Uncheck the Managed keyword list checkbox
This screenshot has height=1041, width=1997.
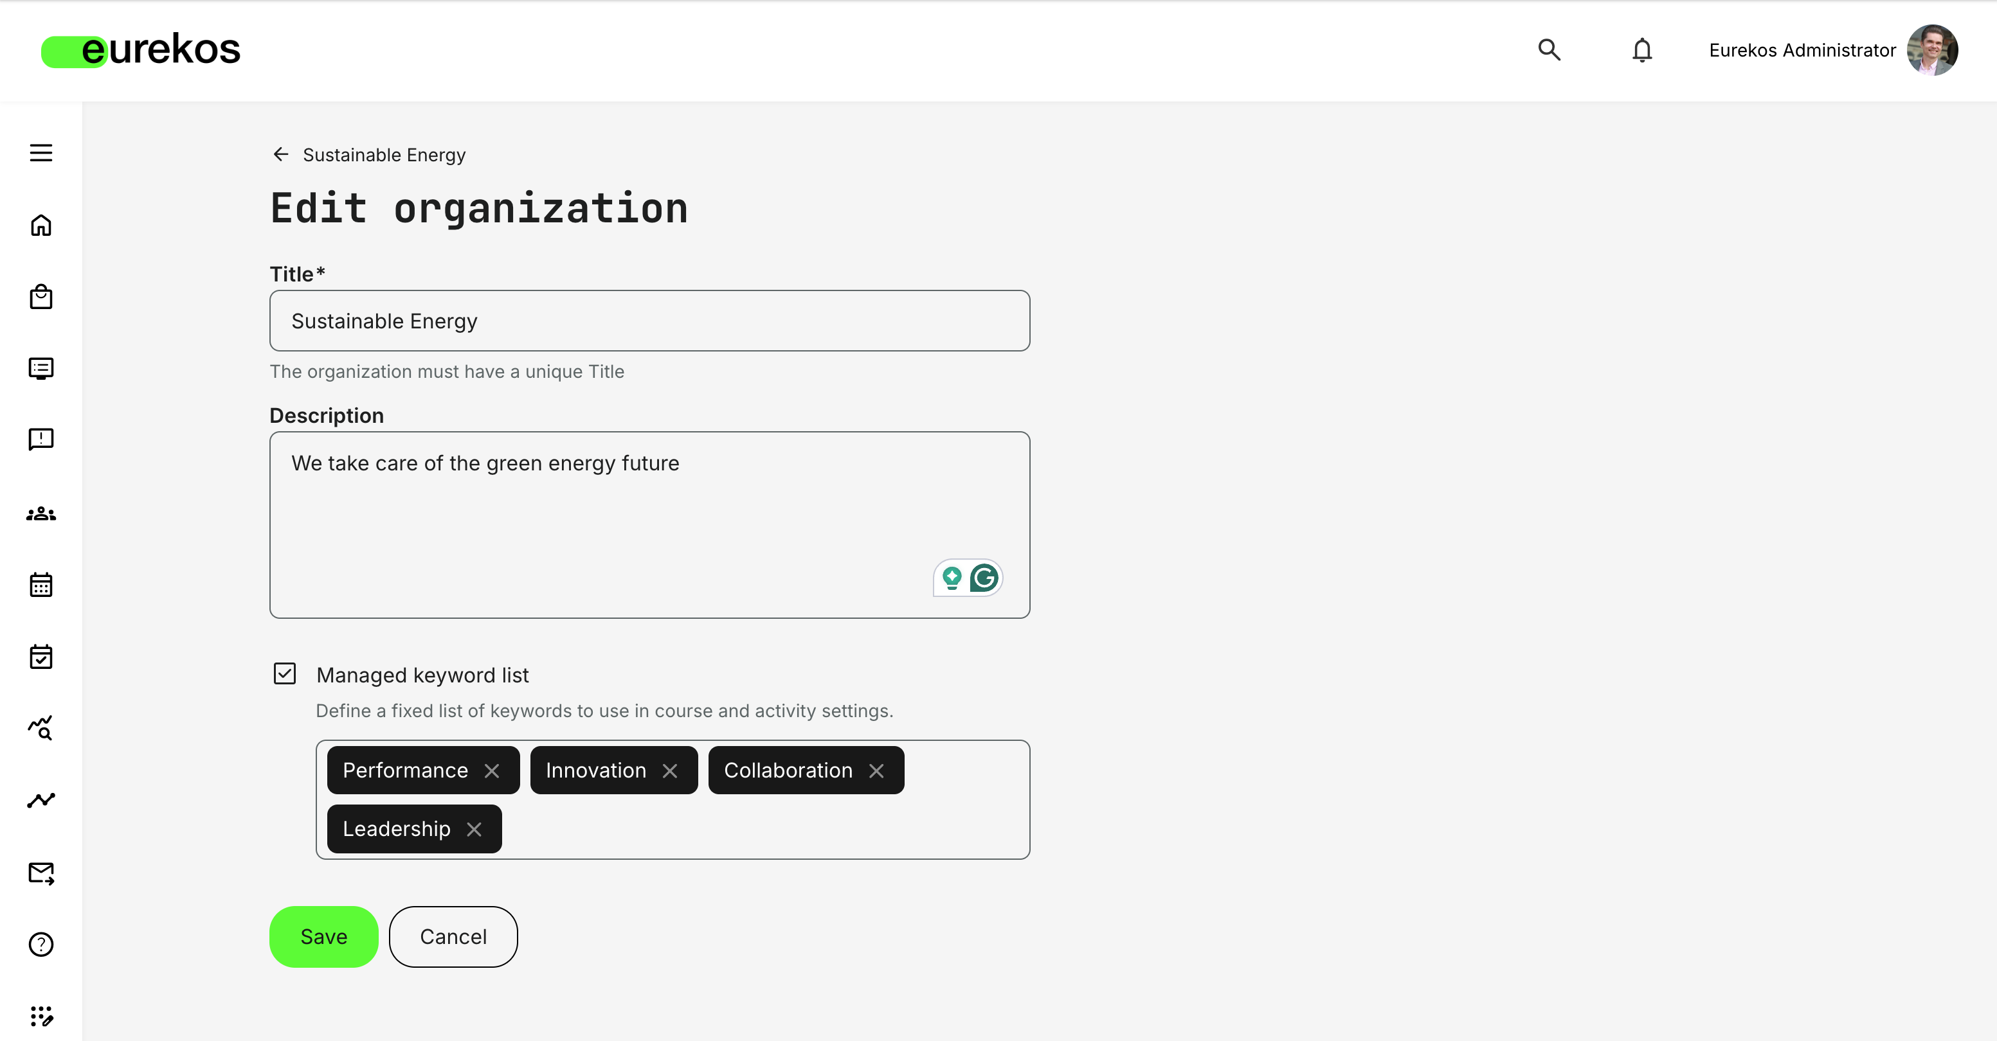pos(285,673)
